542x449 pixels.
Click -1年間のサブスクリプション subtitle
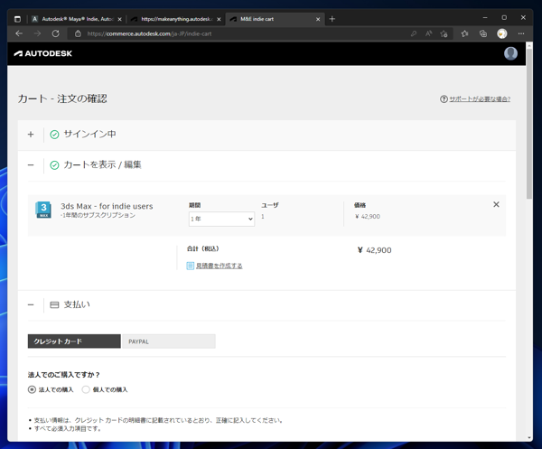[x=98, y=215]
